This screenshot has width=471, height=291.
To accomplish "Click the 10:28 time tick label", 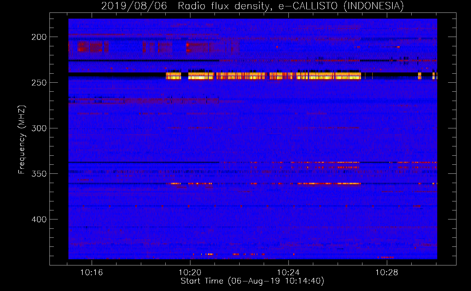I will 387,273.
